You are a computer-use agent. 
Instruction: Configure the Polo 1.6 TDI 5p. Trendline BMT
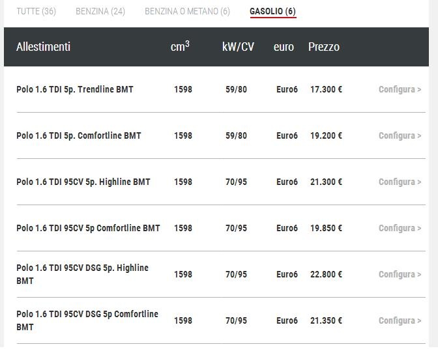coord(400,89)
